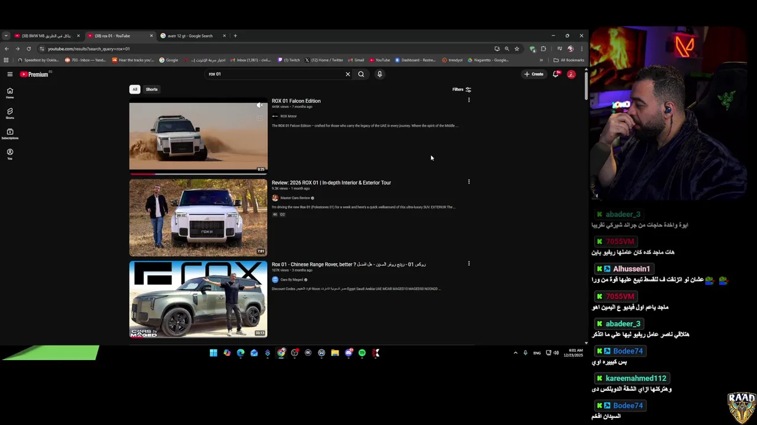
Task: Open Home in the YouTube sidebar
Action: click(10, 93)
